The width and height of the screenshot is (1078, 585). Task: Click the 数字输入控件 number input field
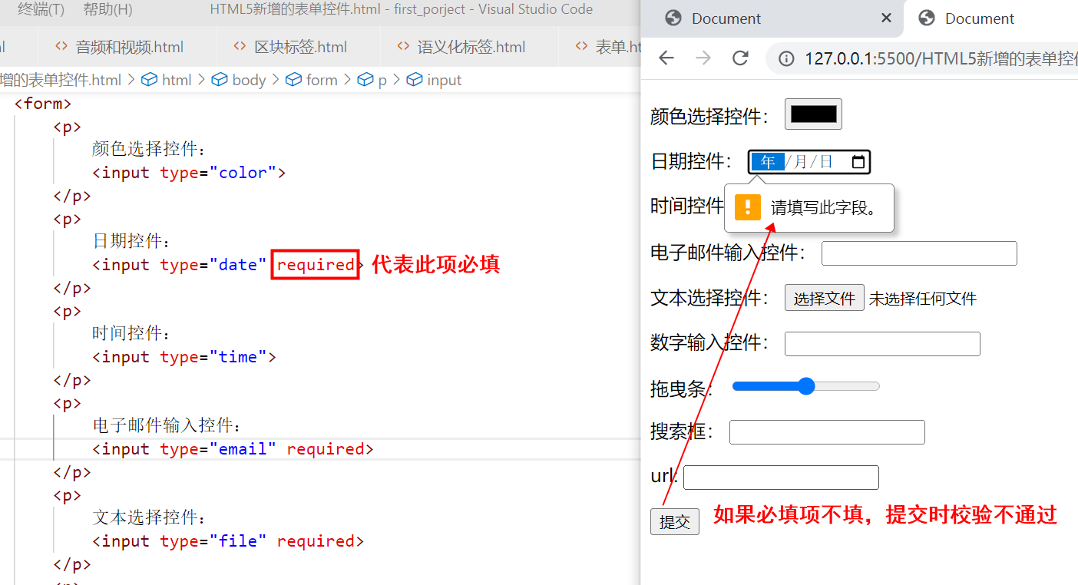click(882, 344)
